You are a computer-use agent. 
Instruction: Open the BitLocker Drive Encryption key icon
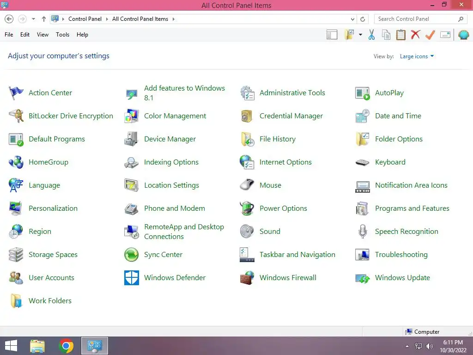16,116
